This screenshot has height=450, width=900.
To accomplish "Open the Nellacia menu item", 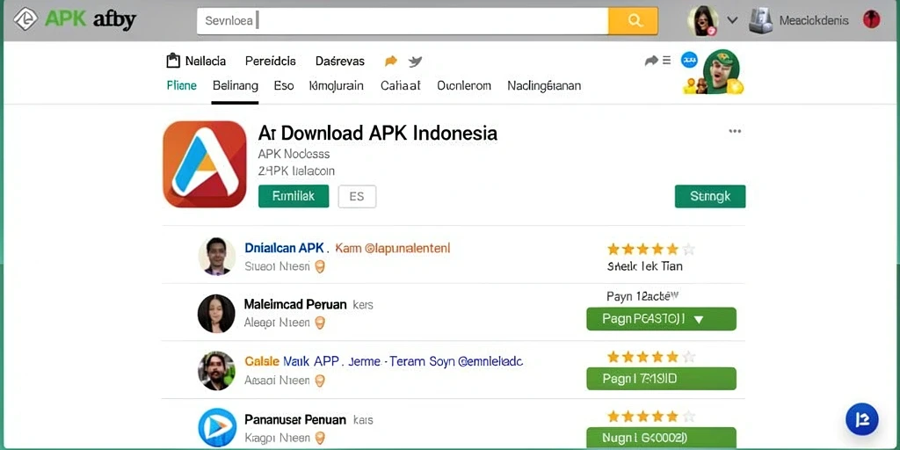I will coord(206,61).
